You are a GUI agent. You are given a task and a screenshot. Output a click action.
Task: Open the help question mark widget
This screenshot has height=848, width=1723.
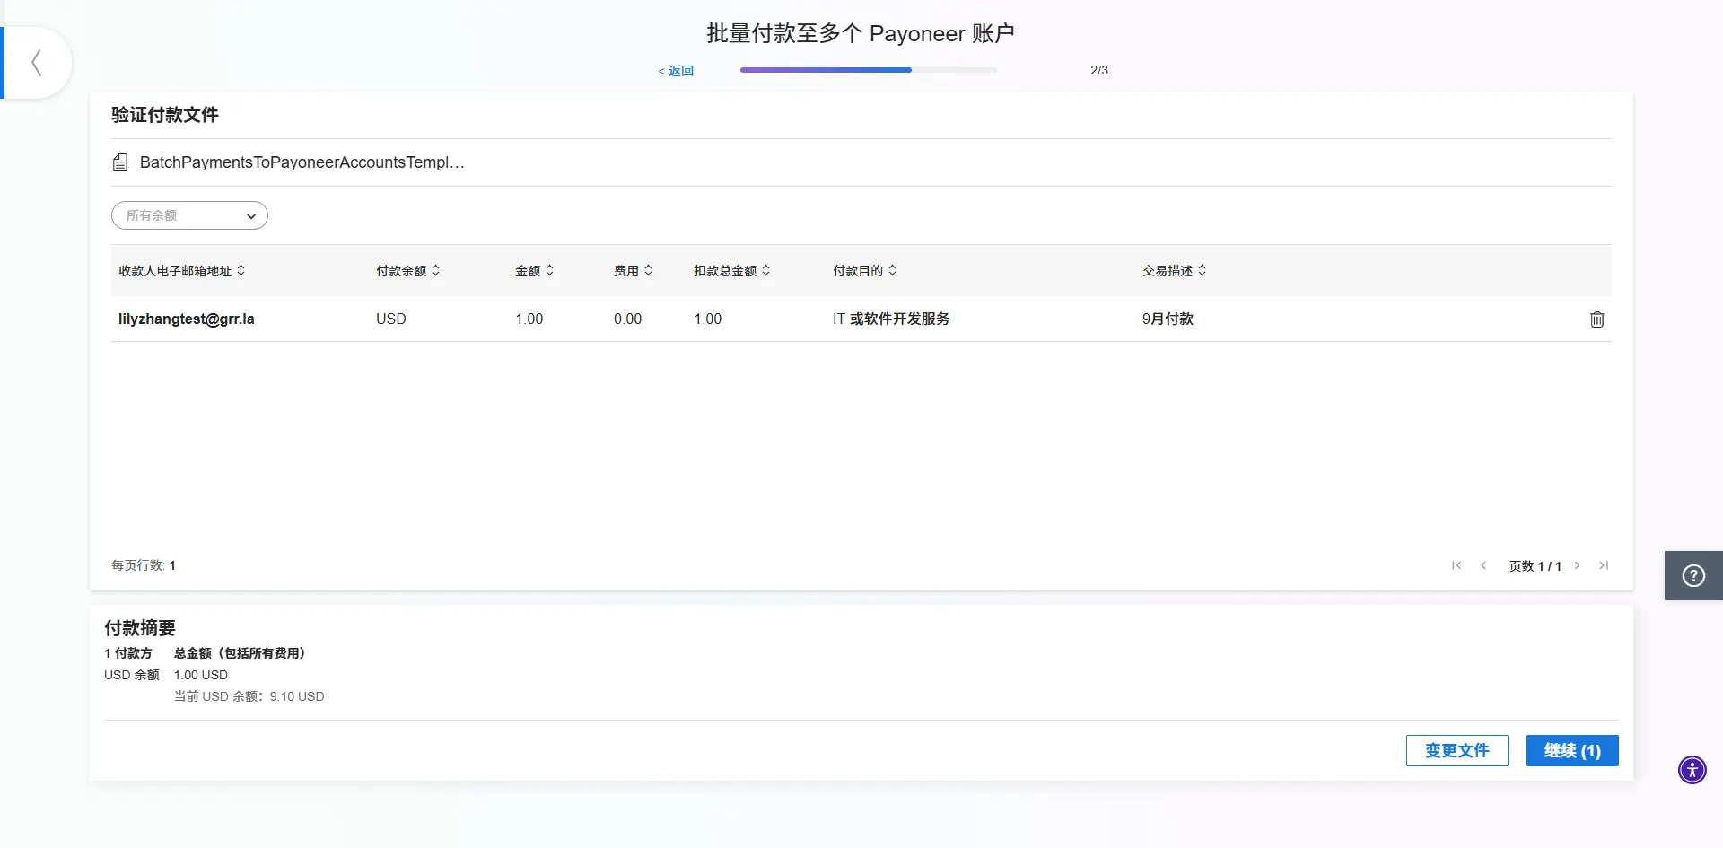tap(1693, 575)
